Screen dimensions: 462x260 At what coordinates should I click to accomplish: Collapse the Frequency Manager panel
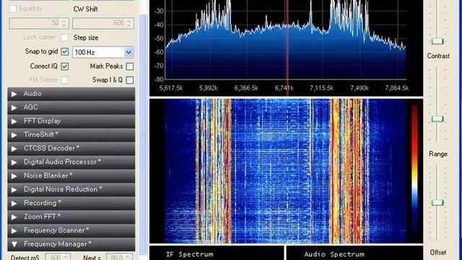coord(71,244)
